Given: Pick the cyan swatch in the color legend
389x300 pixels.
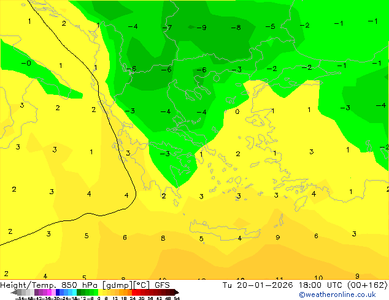Looking at the screenshot, I should pos(74,292).
